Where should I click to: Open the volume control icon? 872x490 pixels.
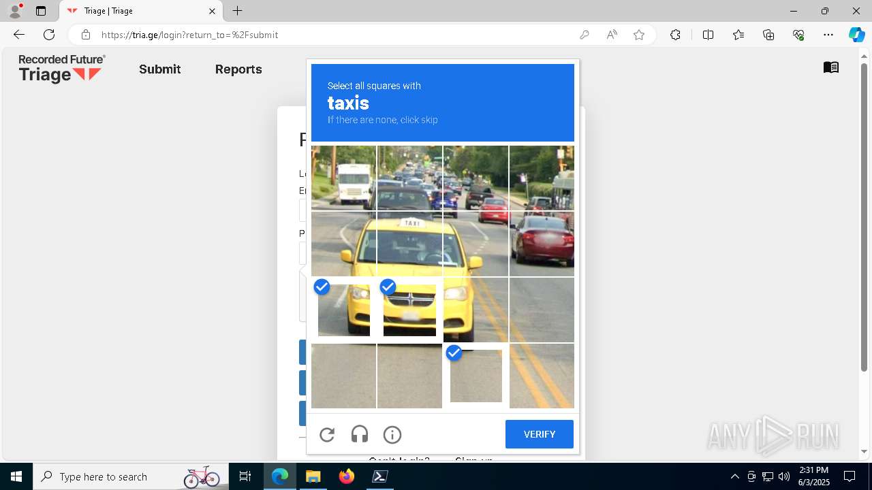784,476
